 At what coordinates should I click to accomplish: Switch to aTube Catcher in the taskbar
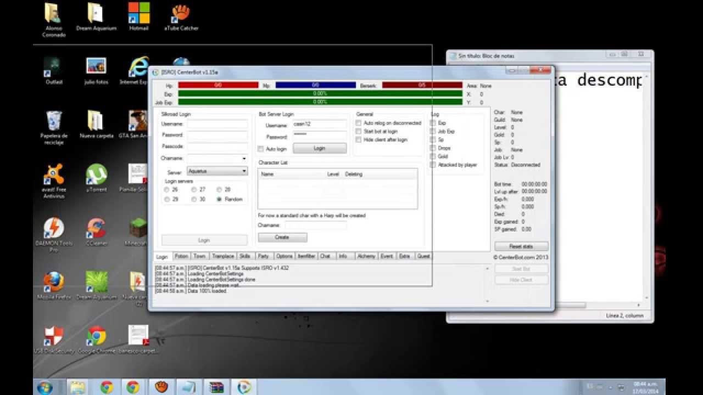coord(160,387)
